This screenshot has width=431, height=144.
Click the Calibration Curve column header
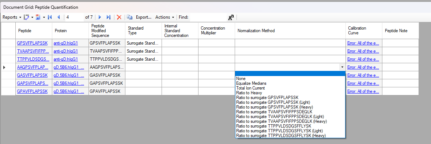tap(364, 31)
